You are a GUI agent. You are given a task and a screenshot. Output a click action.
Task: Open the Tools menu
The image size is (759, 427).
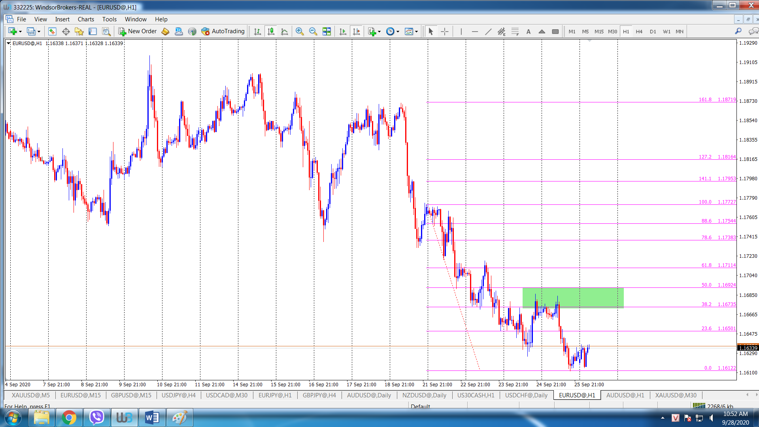coord(110,19)
